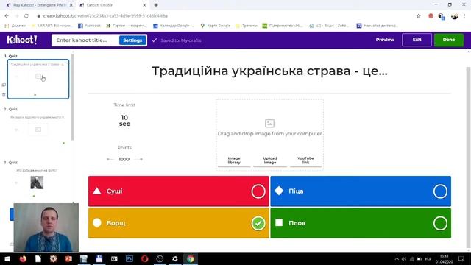Unmark Борщ as correct answer

pos(258,223)
